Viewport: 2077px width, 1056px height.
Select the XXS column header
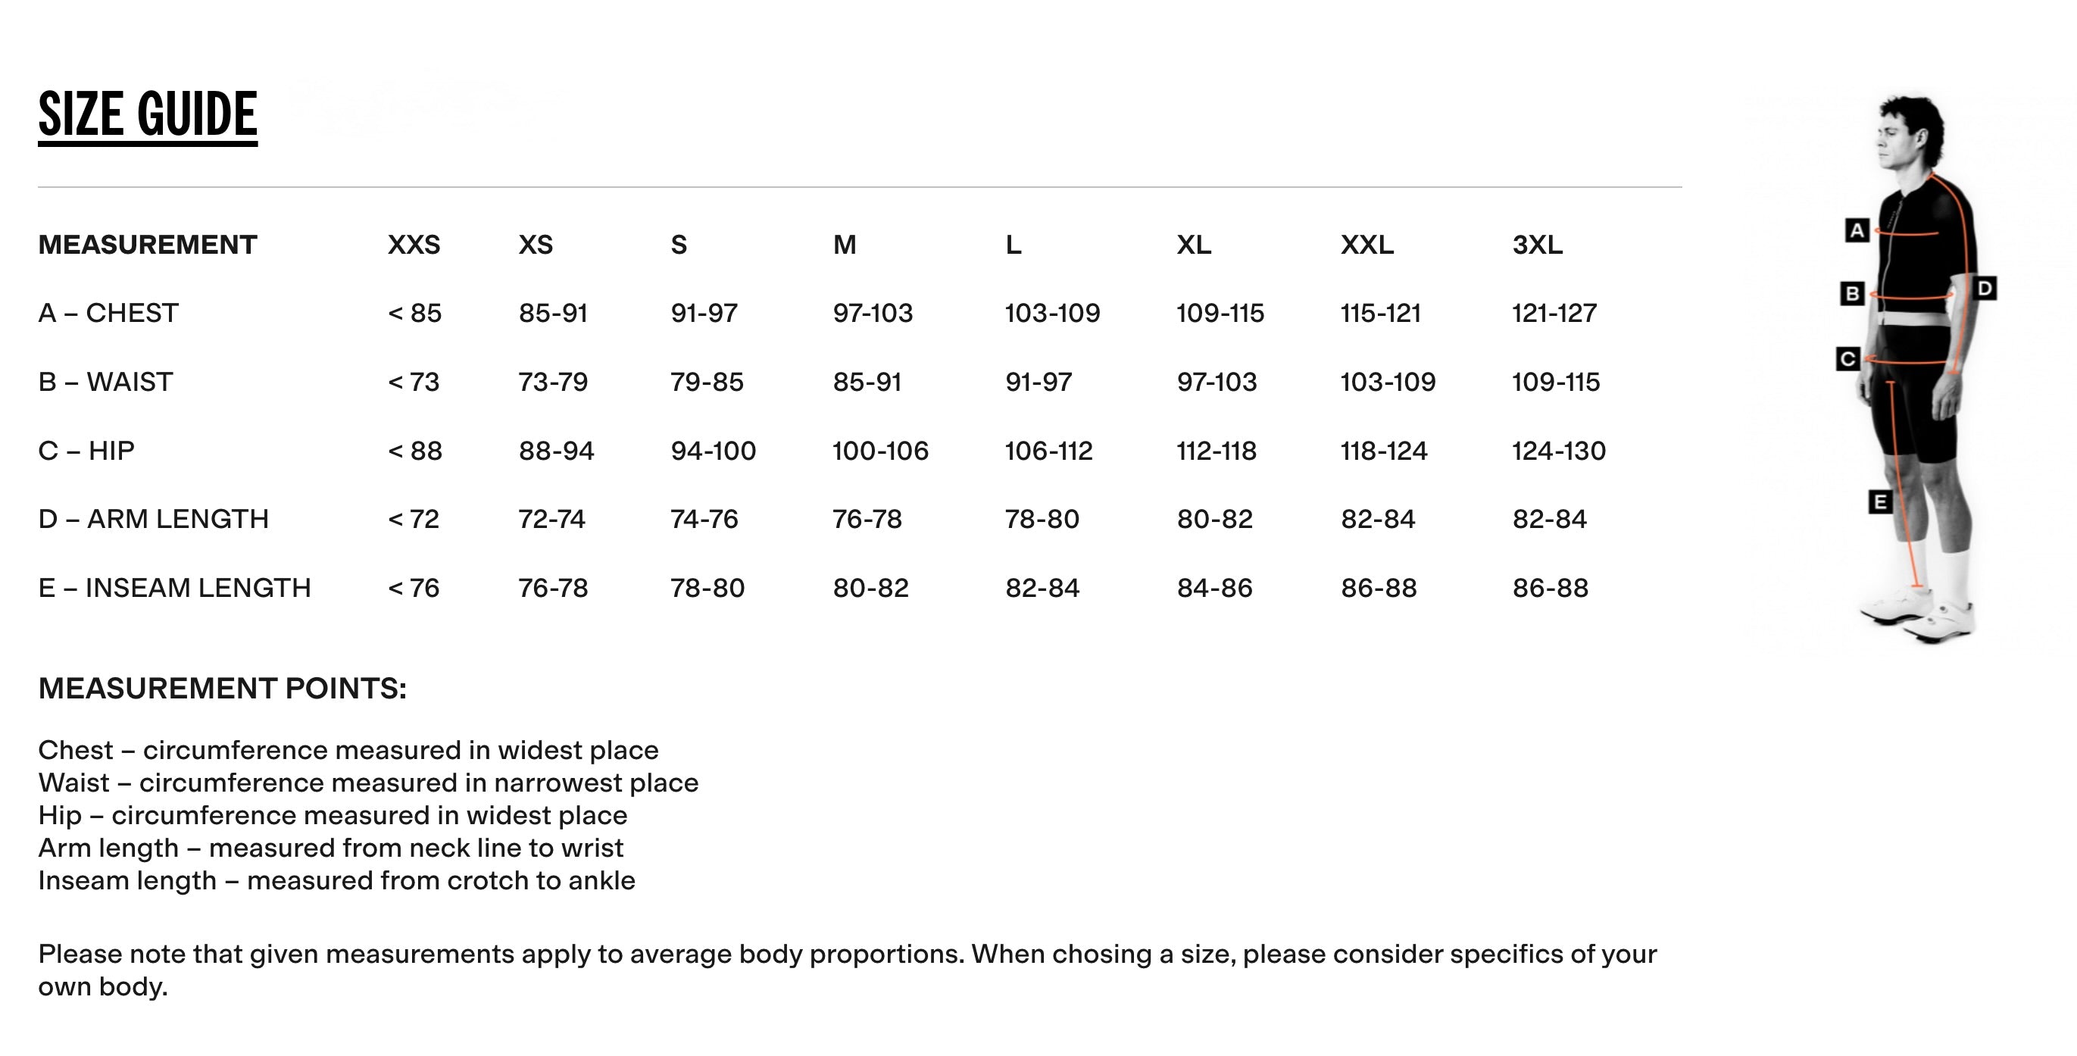point(414,244)
